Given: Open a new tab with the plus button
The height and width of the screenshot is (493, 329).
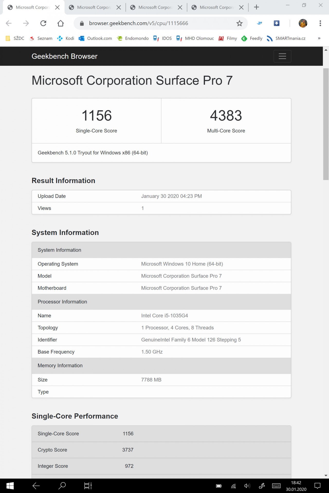Looking at the screenshot, I should pyautogui.click(x=257, y=7).
